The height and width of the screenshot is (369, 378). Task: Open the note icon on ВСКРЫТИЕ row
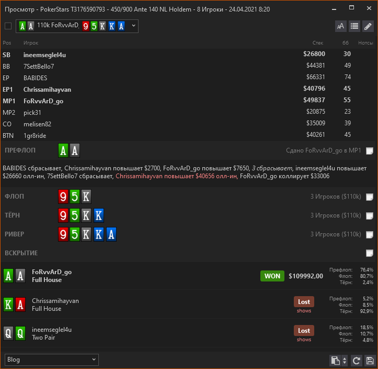369,253
